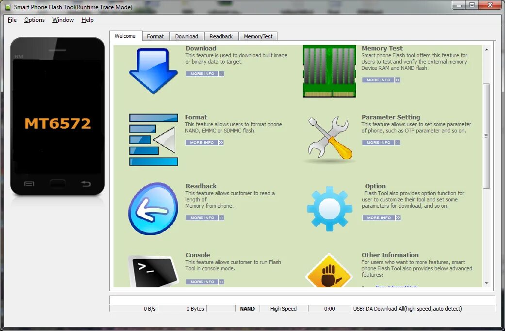Image resolution: width=505 pixels, height=331 pixels.
Task: Open the File menu
Action: 12,20
